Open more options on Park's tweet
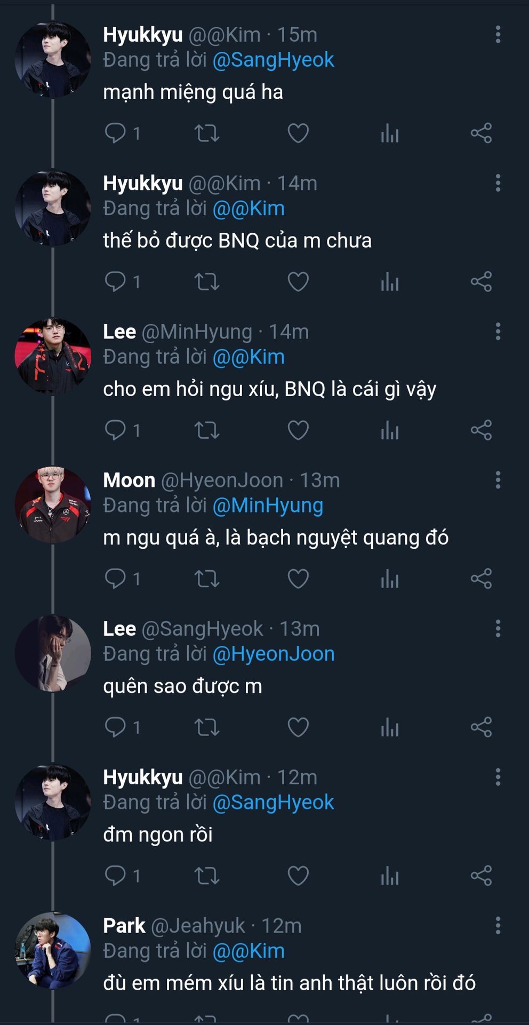The width and height of the screenshot is (529, 1025). pyautogui.click(x=498, y=925)
